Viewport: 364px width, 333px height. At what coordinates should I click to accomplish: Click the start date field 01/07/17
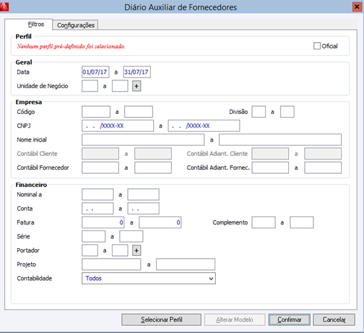point(95,72)
